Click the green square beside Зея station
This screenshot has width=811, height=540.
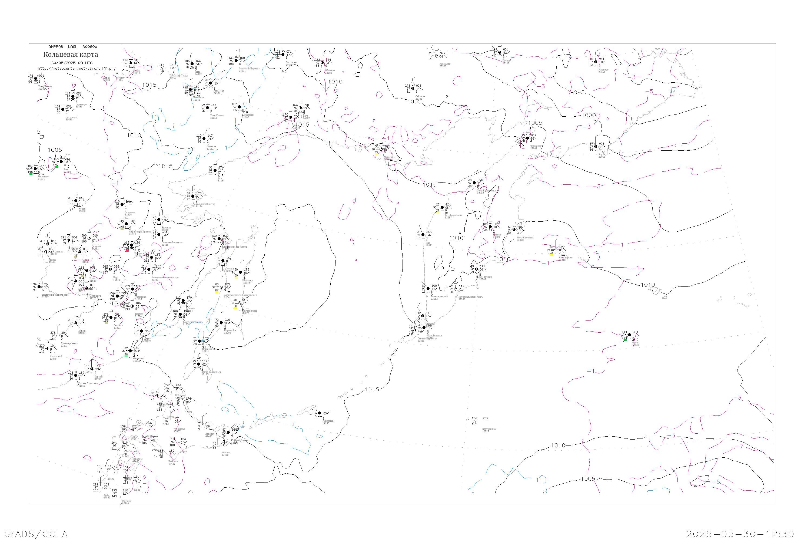click(x=57, y=167)
